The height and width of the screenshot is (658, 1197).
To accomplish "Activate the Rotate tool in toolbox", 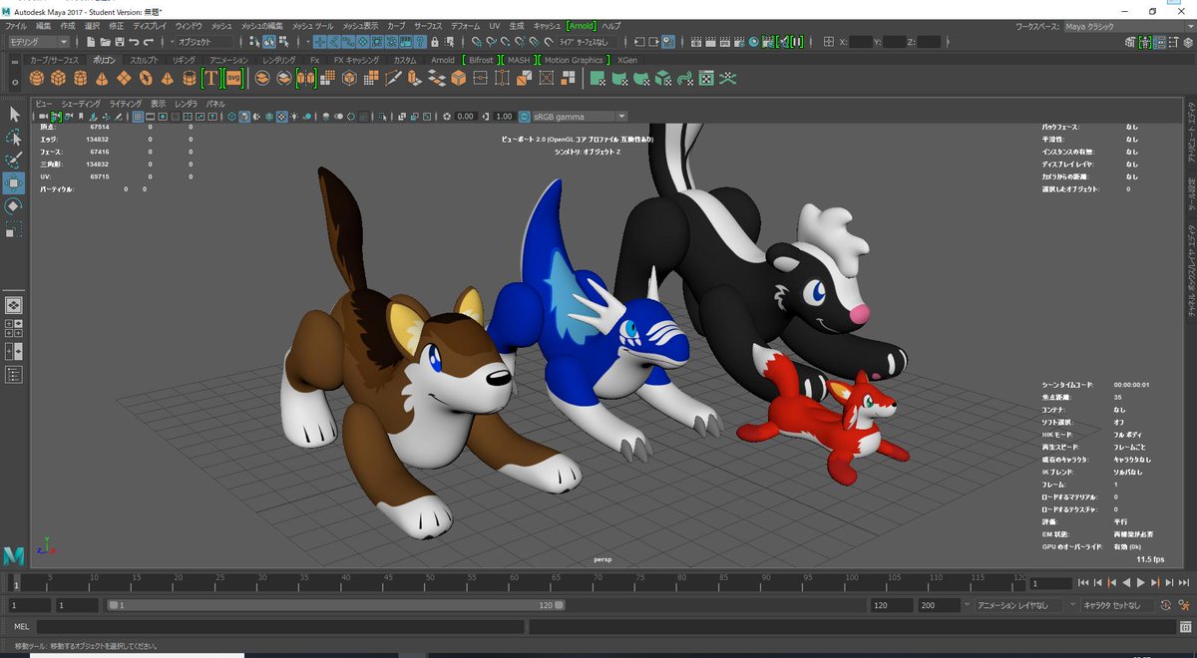I will click(14, 205).
